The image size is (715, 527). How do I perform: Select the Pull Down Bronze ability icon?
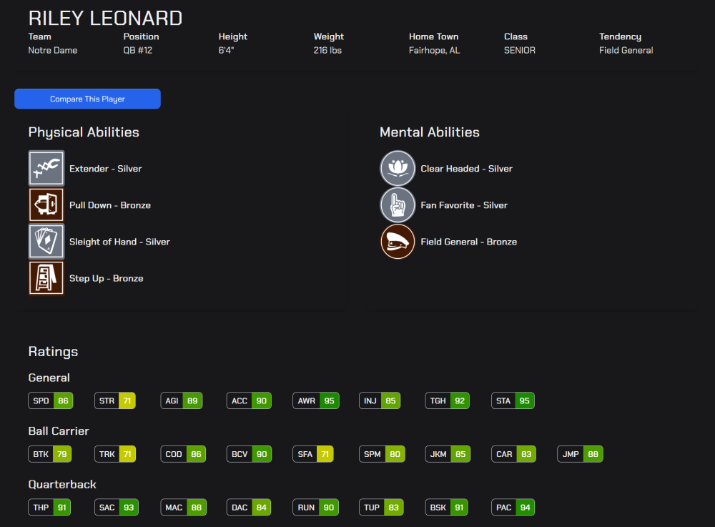46,205
